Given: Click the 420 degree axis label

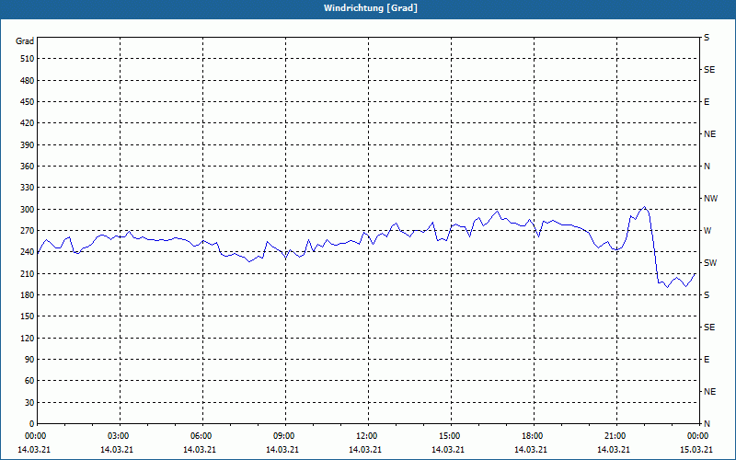Looking at the screenshot, I should 28,123.
